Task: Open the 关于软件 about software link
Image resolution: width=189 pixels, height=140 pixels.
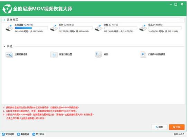Action: [38, 134]
